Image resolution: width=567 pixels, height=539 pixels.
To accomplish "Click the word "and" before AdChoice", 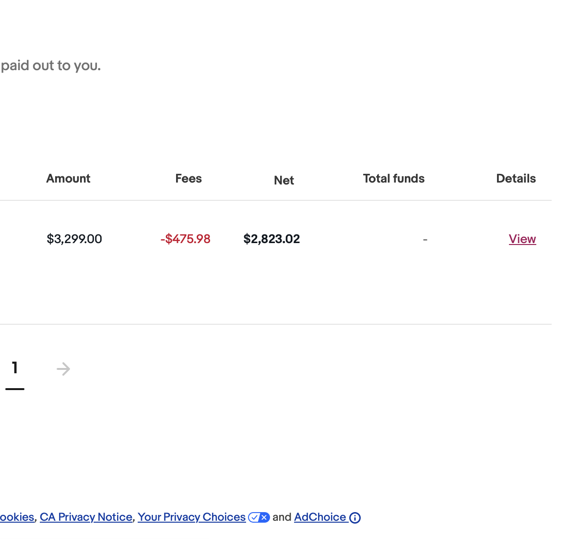I will point(282,517).
